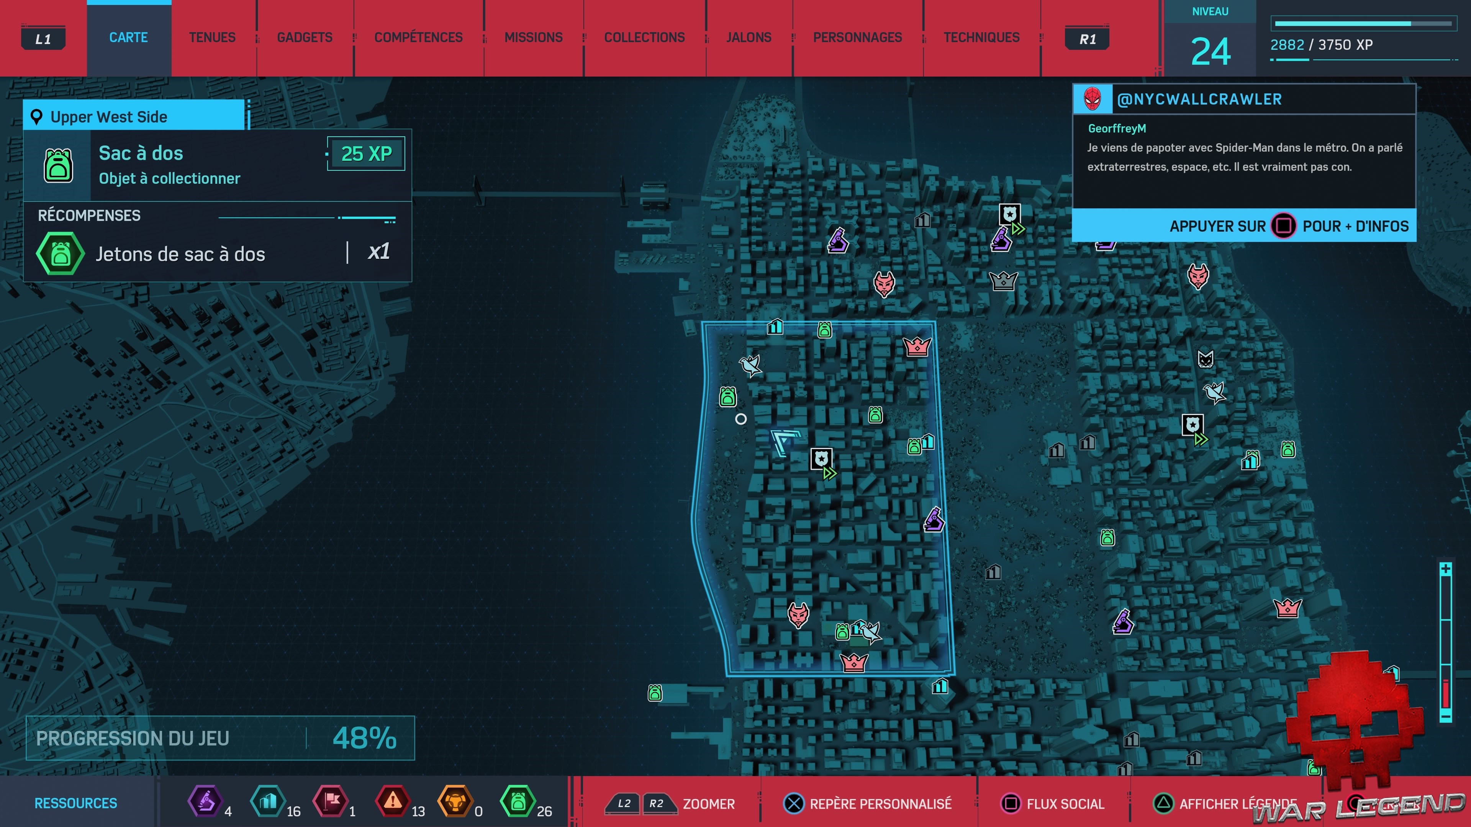Click the Repère Personnalisé cross button
This screenshot has height=827, width=1471.
tap(793, 804)
